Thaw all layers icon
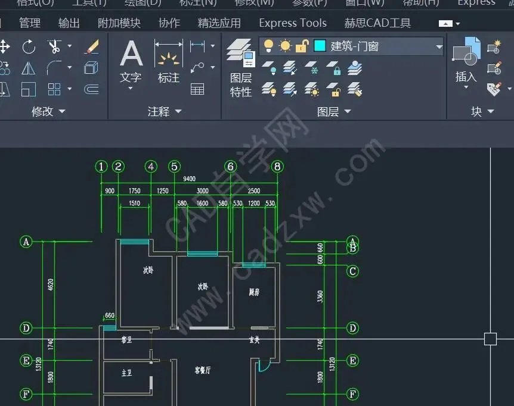This screenshot has width=514, height=406. 312,89
